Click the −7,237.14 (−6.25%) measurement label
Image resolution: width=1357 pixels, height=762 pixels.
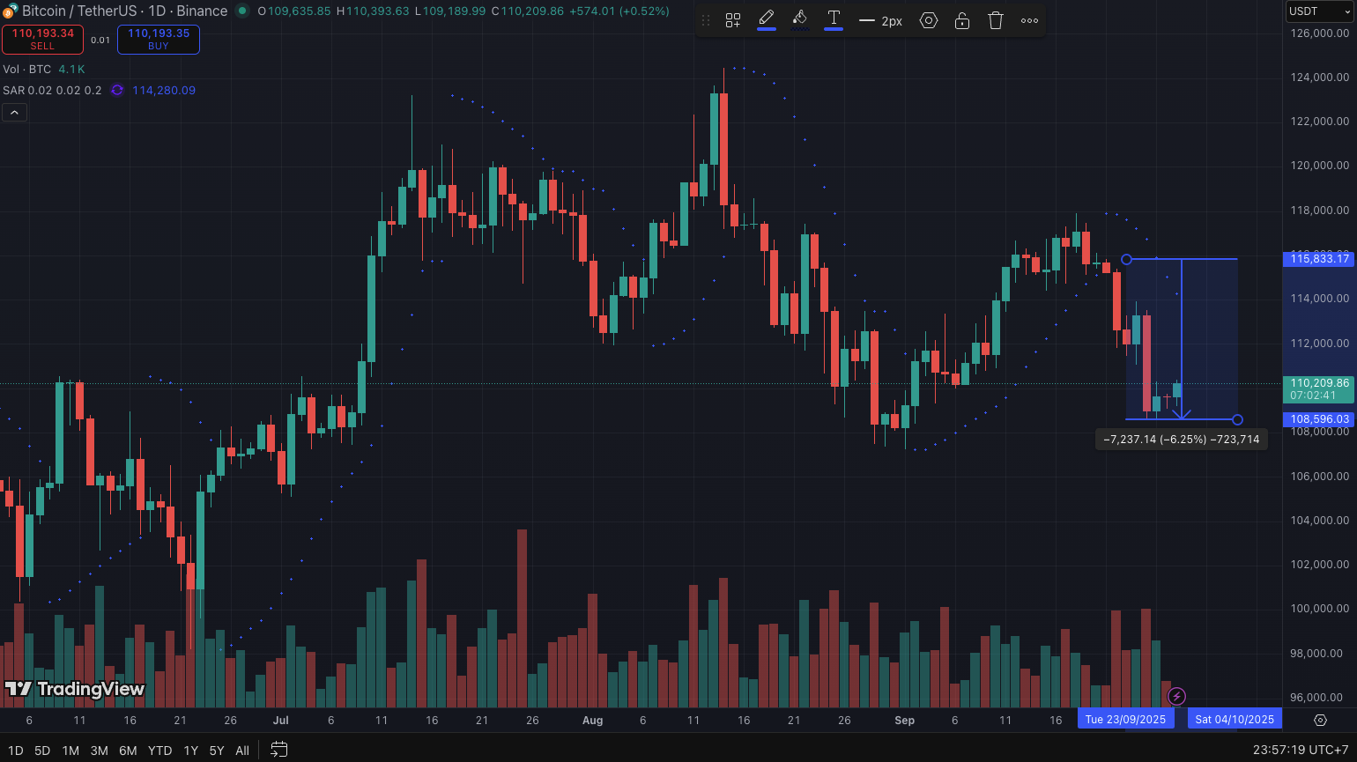(1181, 439)
